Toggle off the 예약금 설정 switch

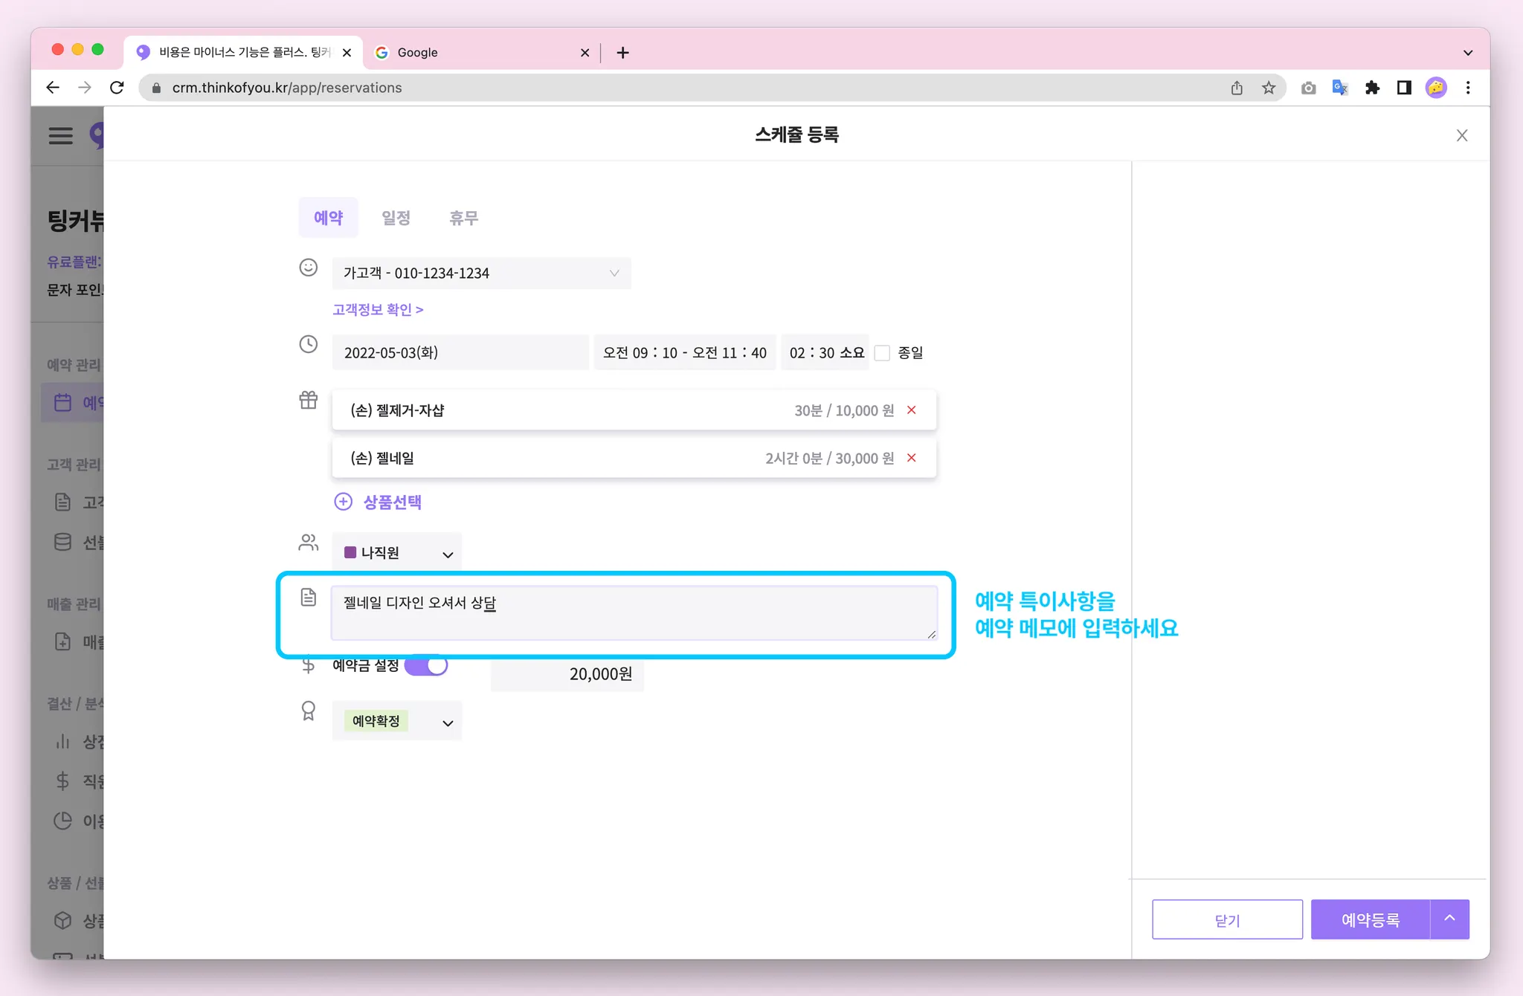(427, 665)
